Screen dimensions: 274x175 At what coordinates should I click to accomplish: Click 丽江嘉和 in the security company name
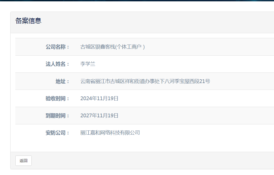coord(90,133)
